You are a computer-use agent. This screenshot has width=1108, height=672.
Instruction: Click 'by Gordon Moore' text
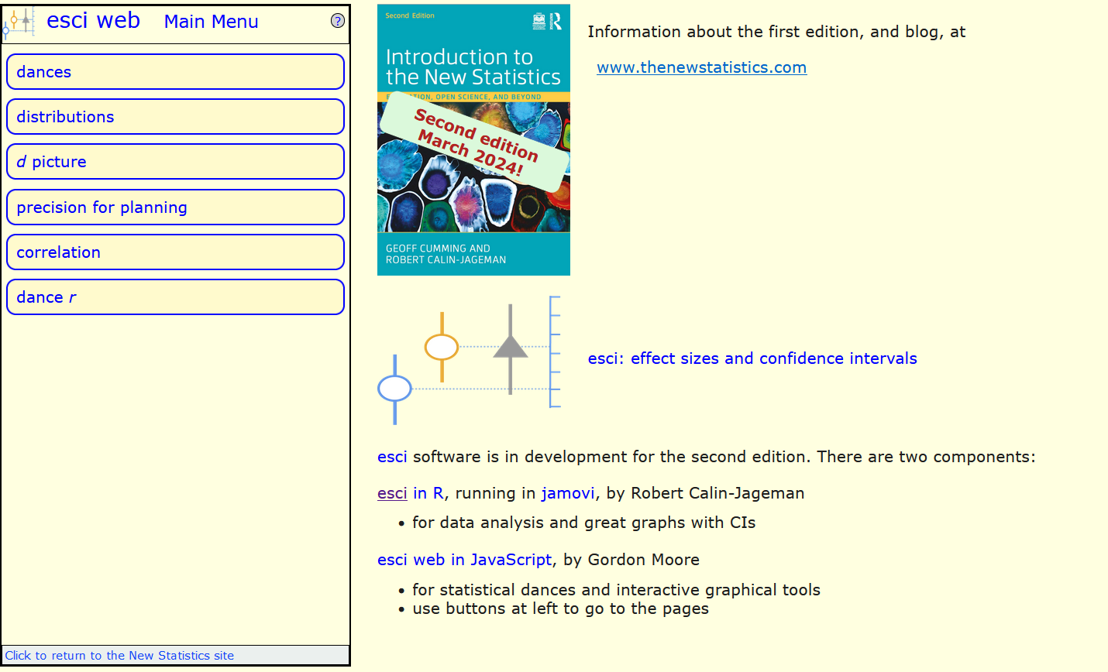pyautogui.click(x=631, y=560)
